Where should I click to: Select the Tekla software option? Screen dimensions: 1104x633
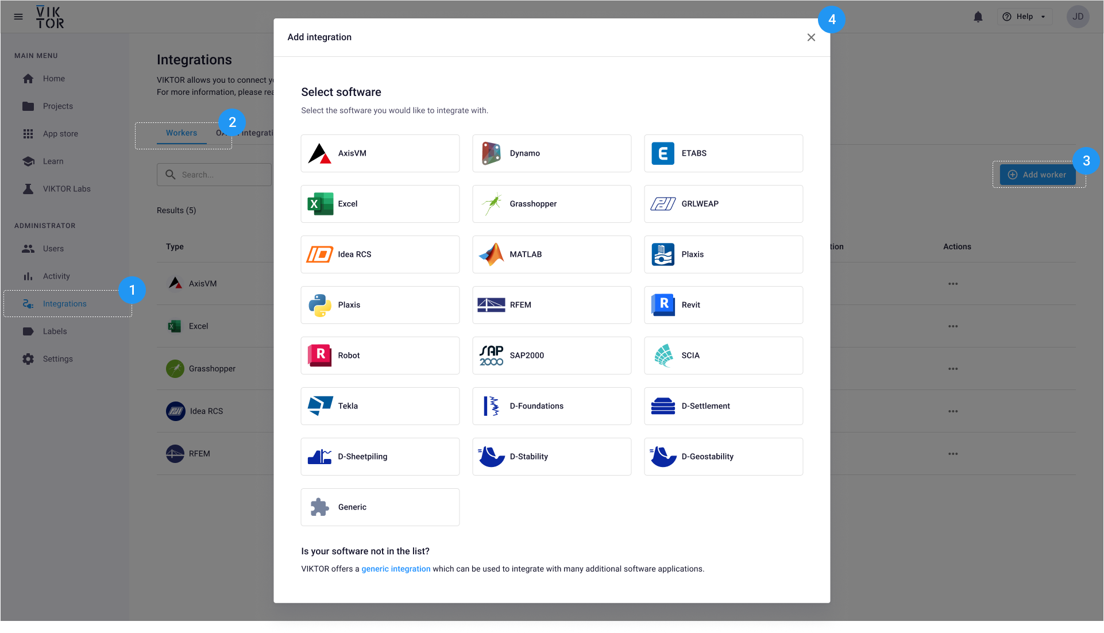[380, 406]
